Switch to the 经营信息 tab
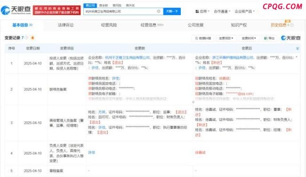The image size is (306, 177). [152, 25]
